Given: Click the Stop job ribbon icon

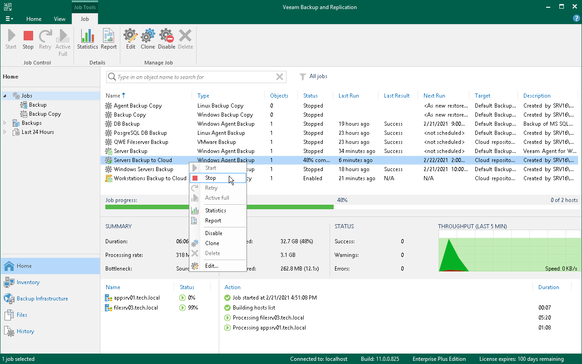Looking at the screenshot, I should (x=28, y=36).
